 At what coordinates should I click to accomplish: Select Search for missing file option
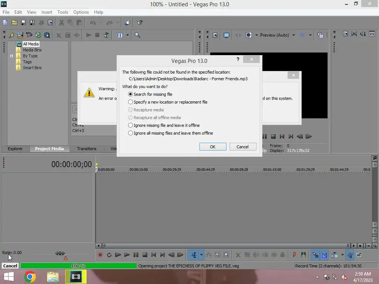point(150,94)
